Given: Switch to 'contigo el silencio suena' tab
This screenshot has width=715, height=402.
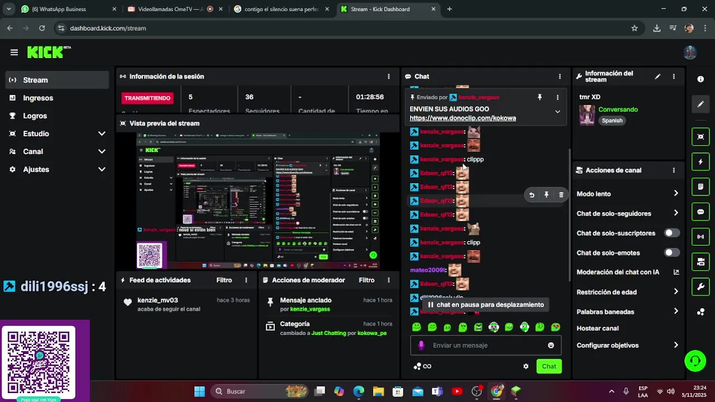Looking at the screenshot, I should click(x=281, y=9).
